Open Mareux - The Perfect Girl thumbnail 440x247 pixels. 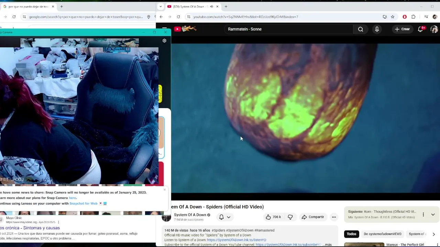pos(364,245)
